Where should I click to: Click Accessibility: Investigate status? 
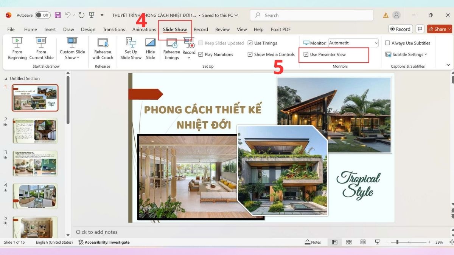pos(104,242)
